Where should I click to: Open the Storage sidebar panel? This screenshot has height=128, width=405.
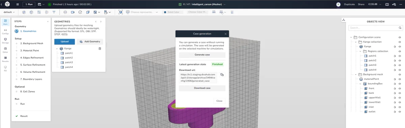point(5,40)
